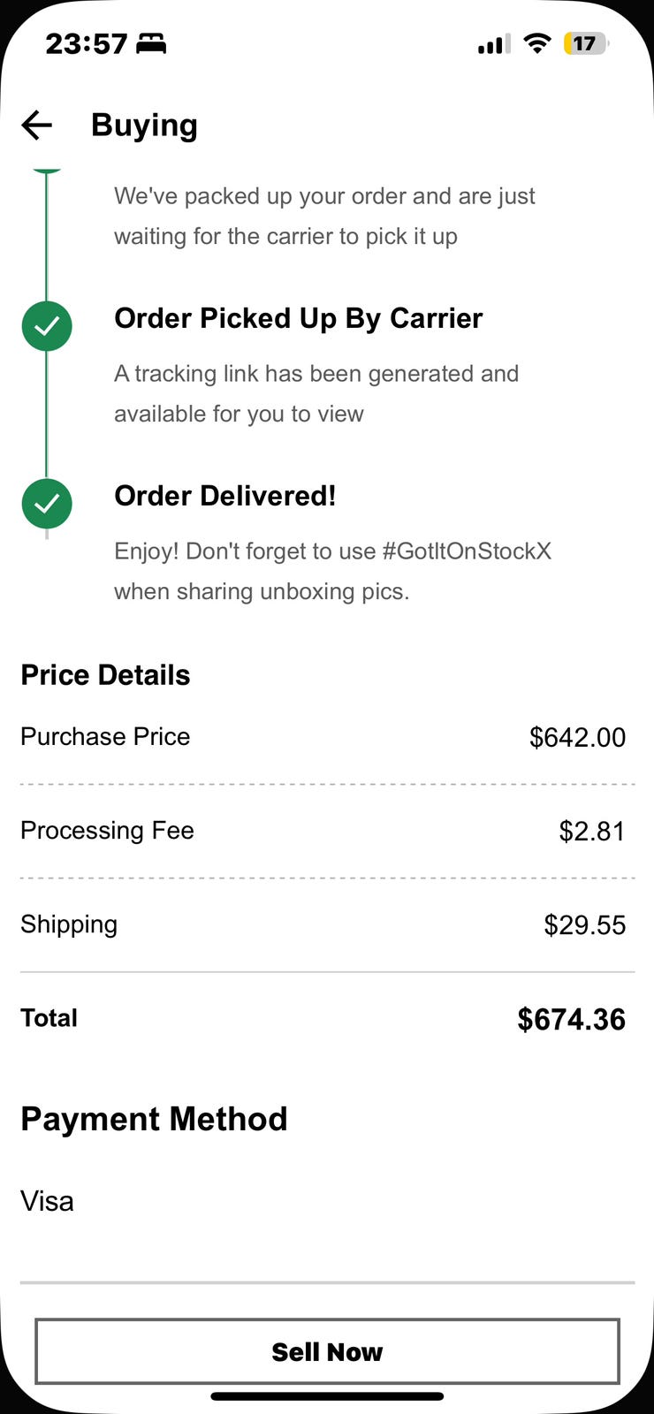This screenshot has width=654, height=1414.
Task: Tap the back arrow icon
Action: [37, 125]
